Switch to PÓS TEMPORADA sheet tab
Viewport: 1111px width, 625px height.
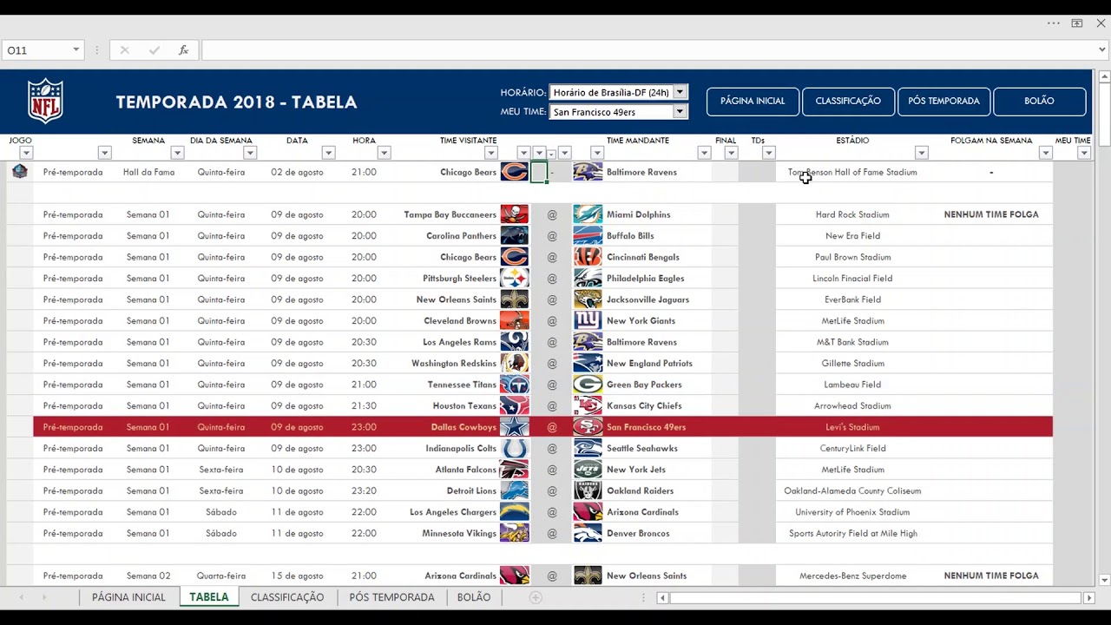(391, 597)
